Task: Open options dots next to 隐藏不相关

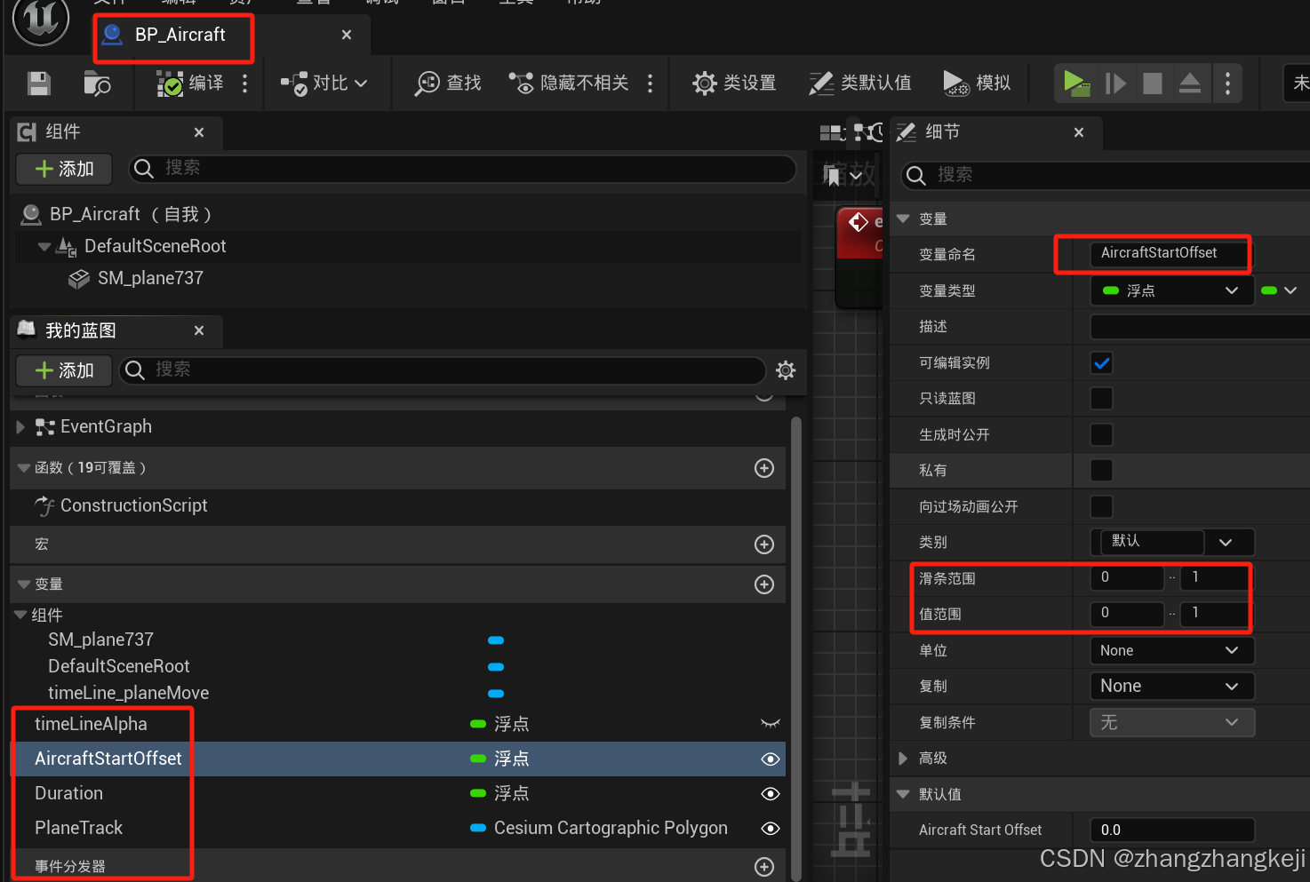Action: click(x=651, y=83)
